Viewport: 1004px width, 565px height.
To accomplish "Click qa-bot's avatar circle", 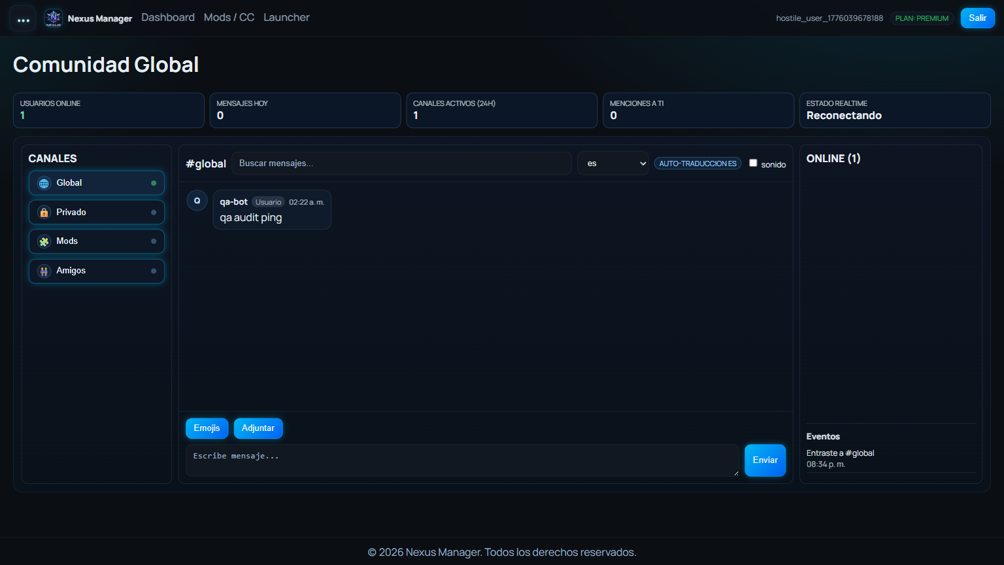I will 197,201.
